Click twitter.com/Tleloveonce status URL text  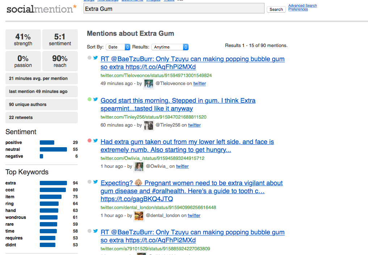(156, 75)
